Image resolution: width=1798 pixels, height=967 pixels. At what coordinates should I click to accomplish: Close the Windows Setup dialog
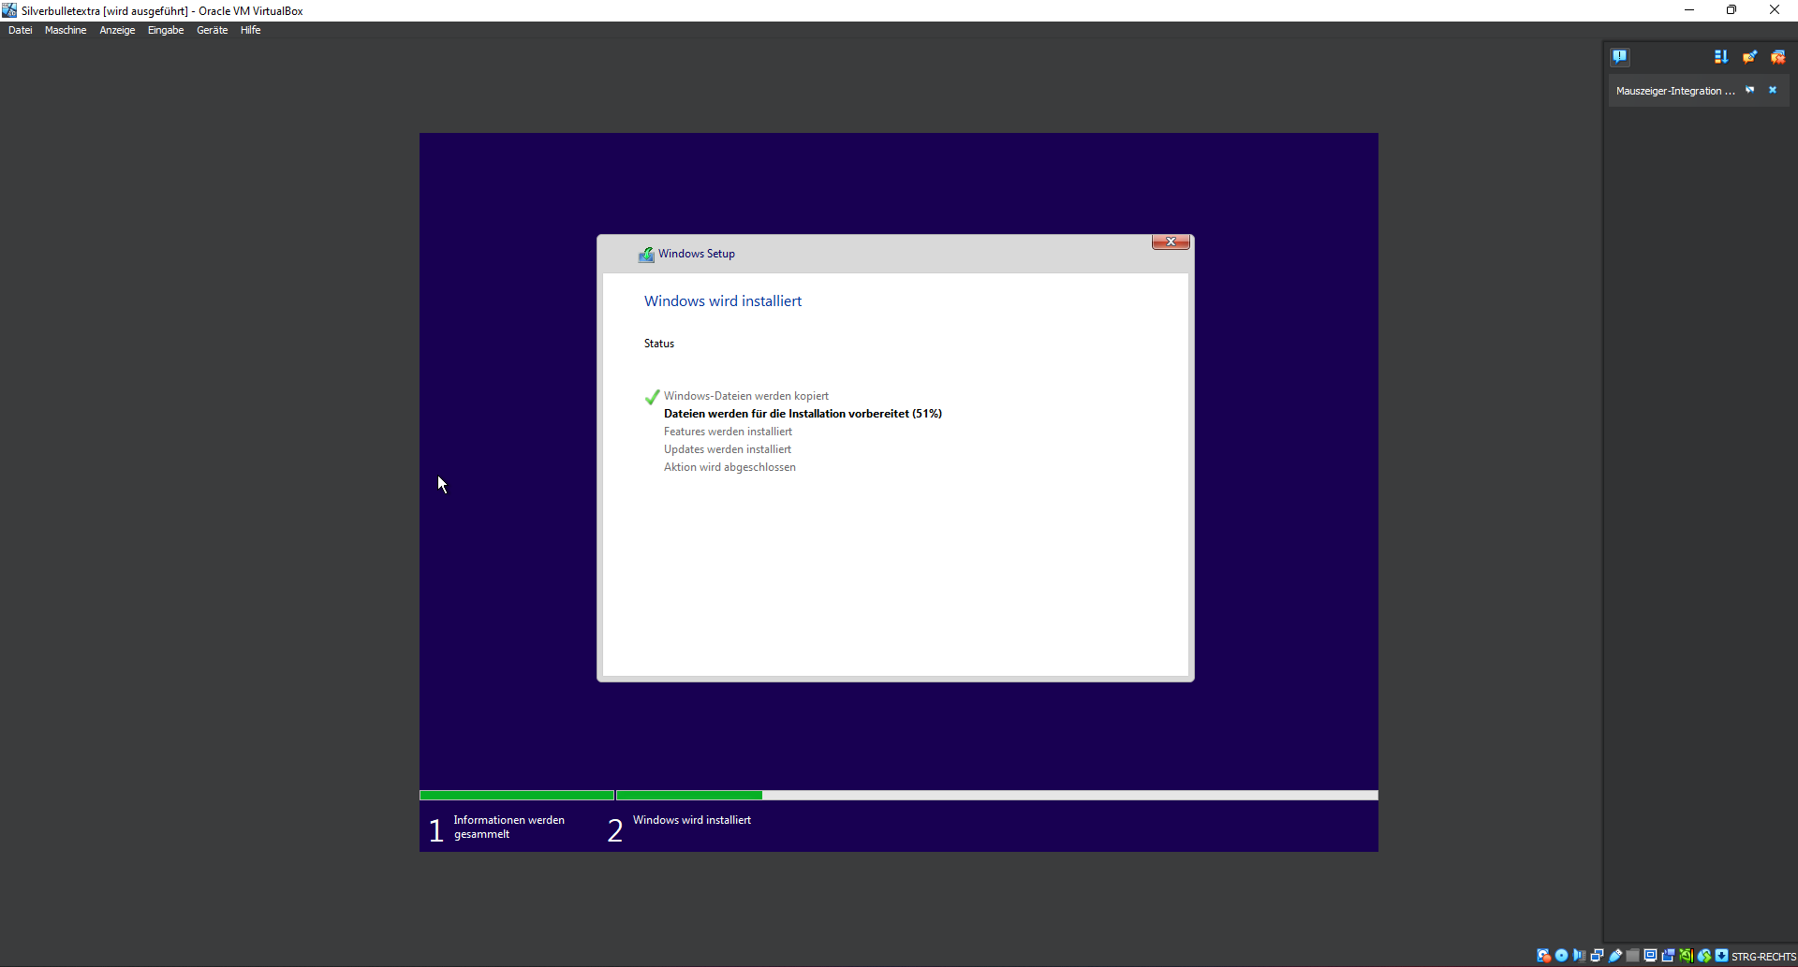[x=1171, y=242]
